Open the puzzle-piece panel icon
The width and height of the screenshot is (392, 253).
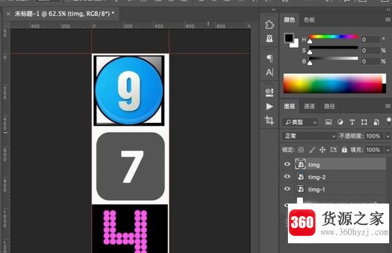pyautogui.click(x=269, y=25)
